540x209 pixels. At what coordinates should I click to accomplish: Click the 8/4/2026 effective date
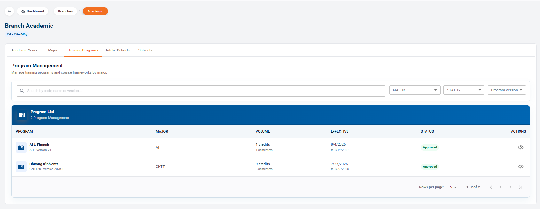(x=338, y=144)
